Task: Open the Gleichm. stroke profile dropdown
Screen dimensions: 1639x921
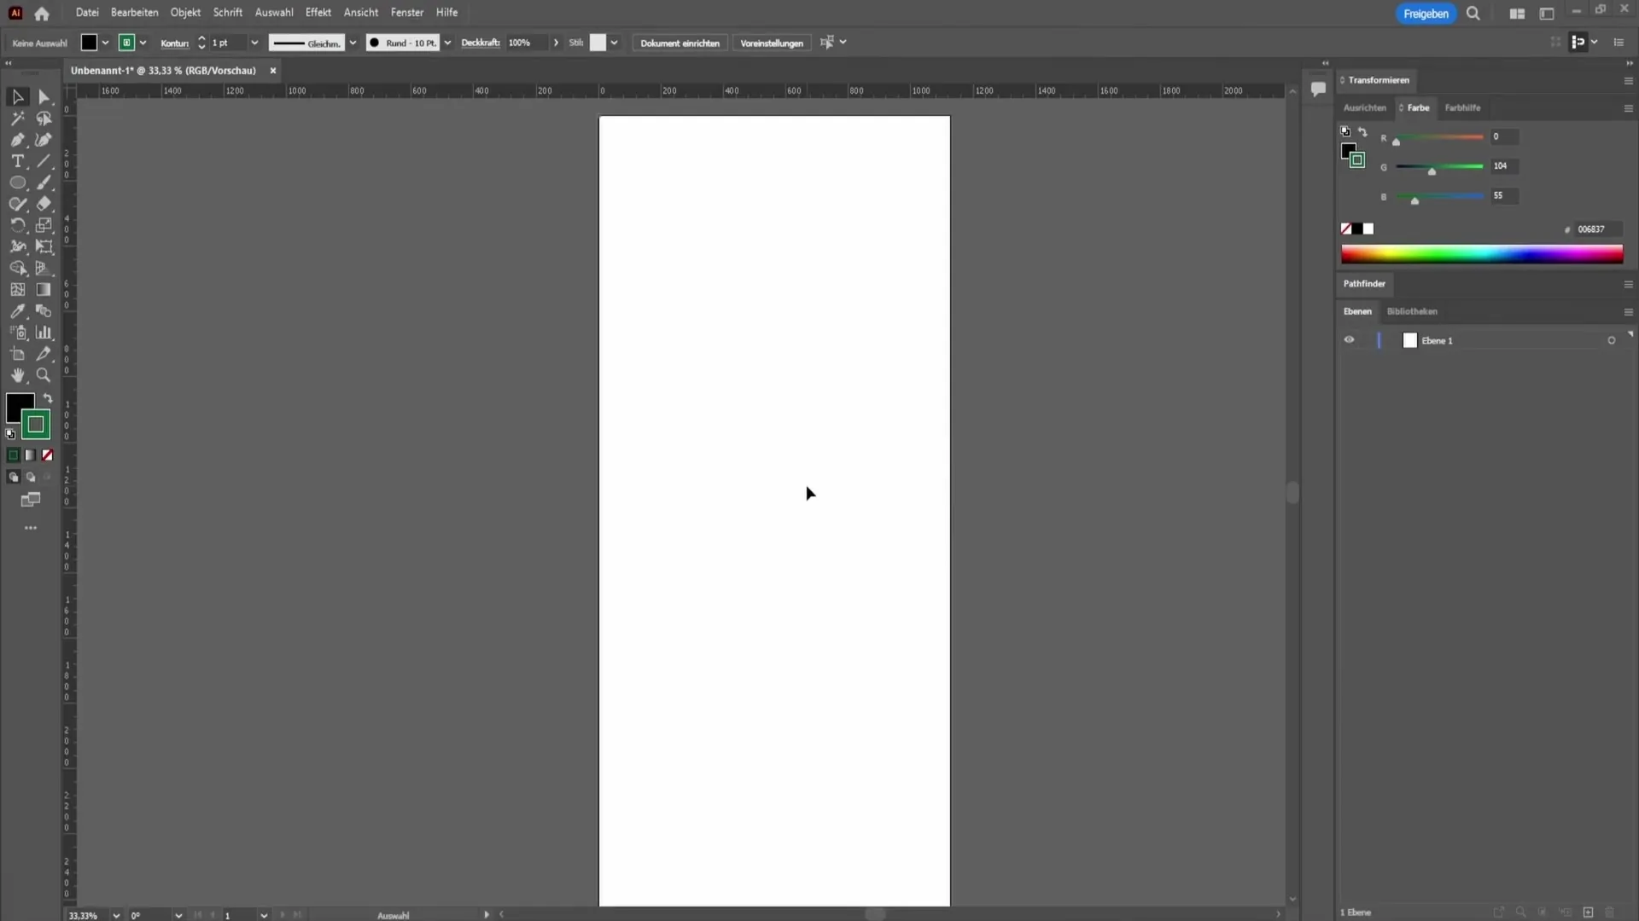Action: (353, 43)
